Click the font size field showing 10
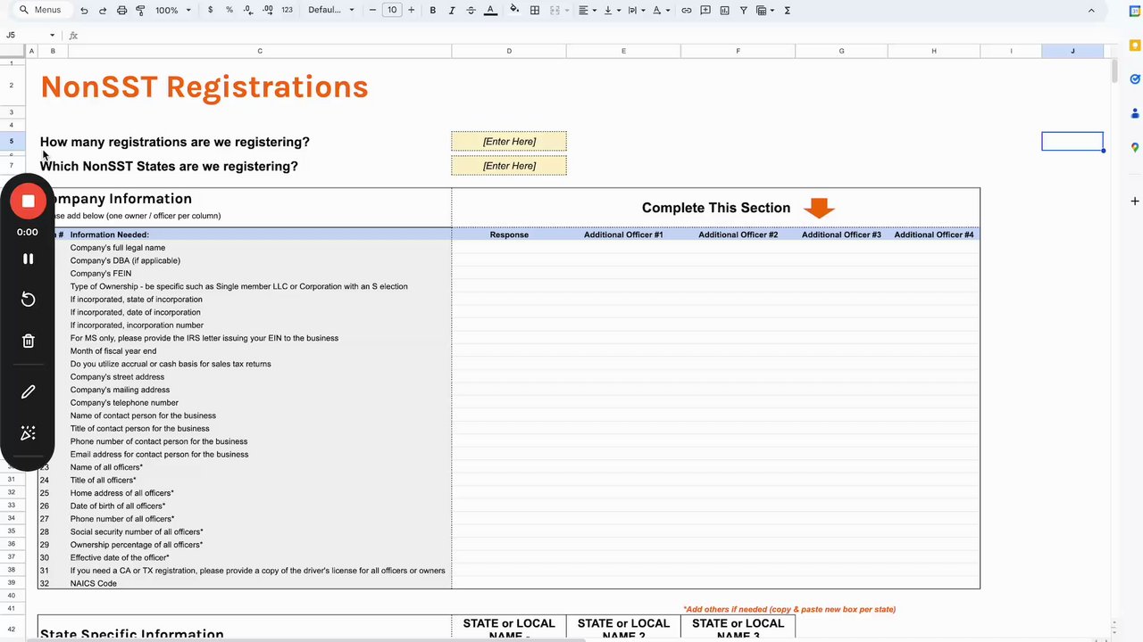The image size is (1143, 642). coord(392,10)
